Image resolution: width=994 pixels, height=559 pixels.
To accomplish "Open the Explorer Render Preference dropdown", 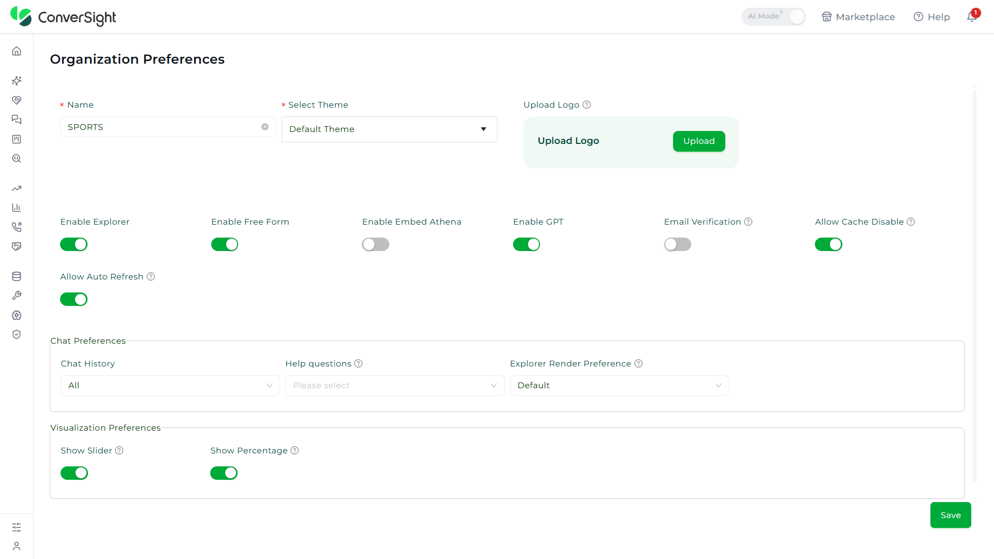I will pyautogui.click(x=620, y=386).
